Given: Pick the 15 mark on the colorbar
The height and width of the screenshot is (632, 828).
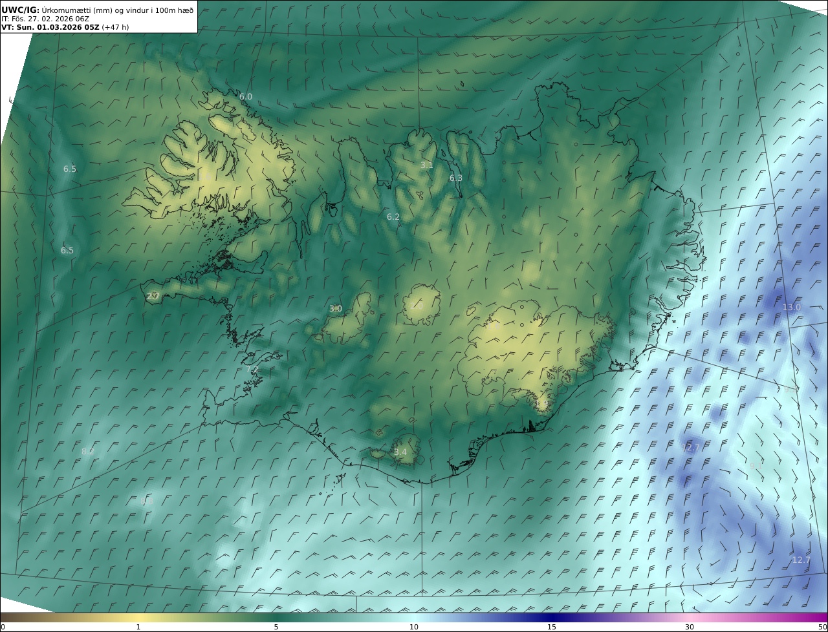Looking at the screenshot, I should click(552, 627).
